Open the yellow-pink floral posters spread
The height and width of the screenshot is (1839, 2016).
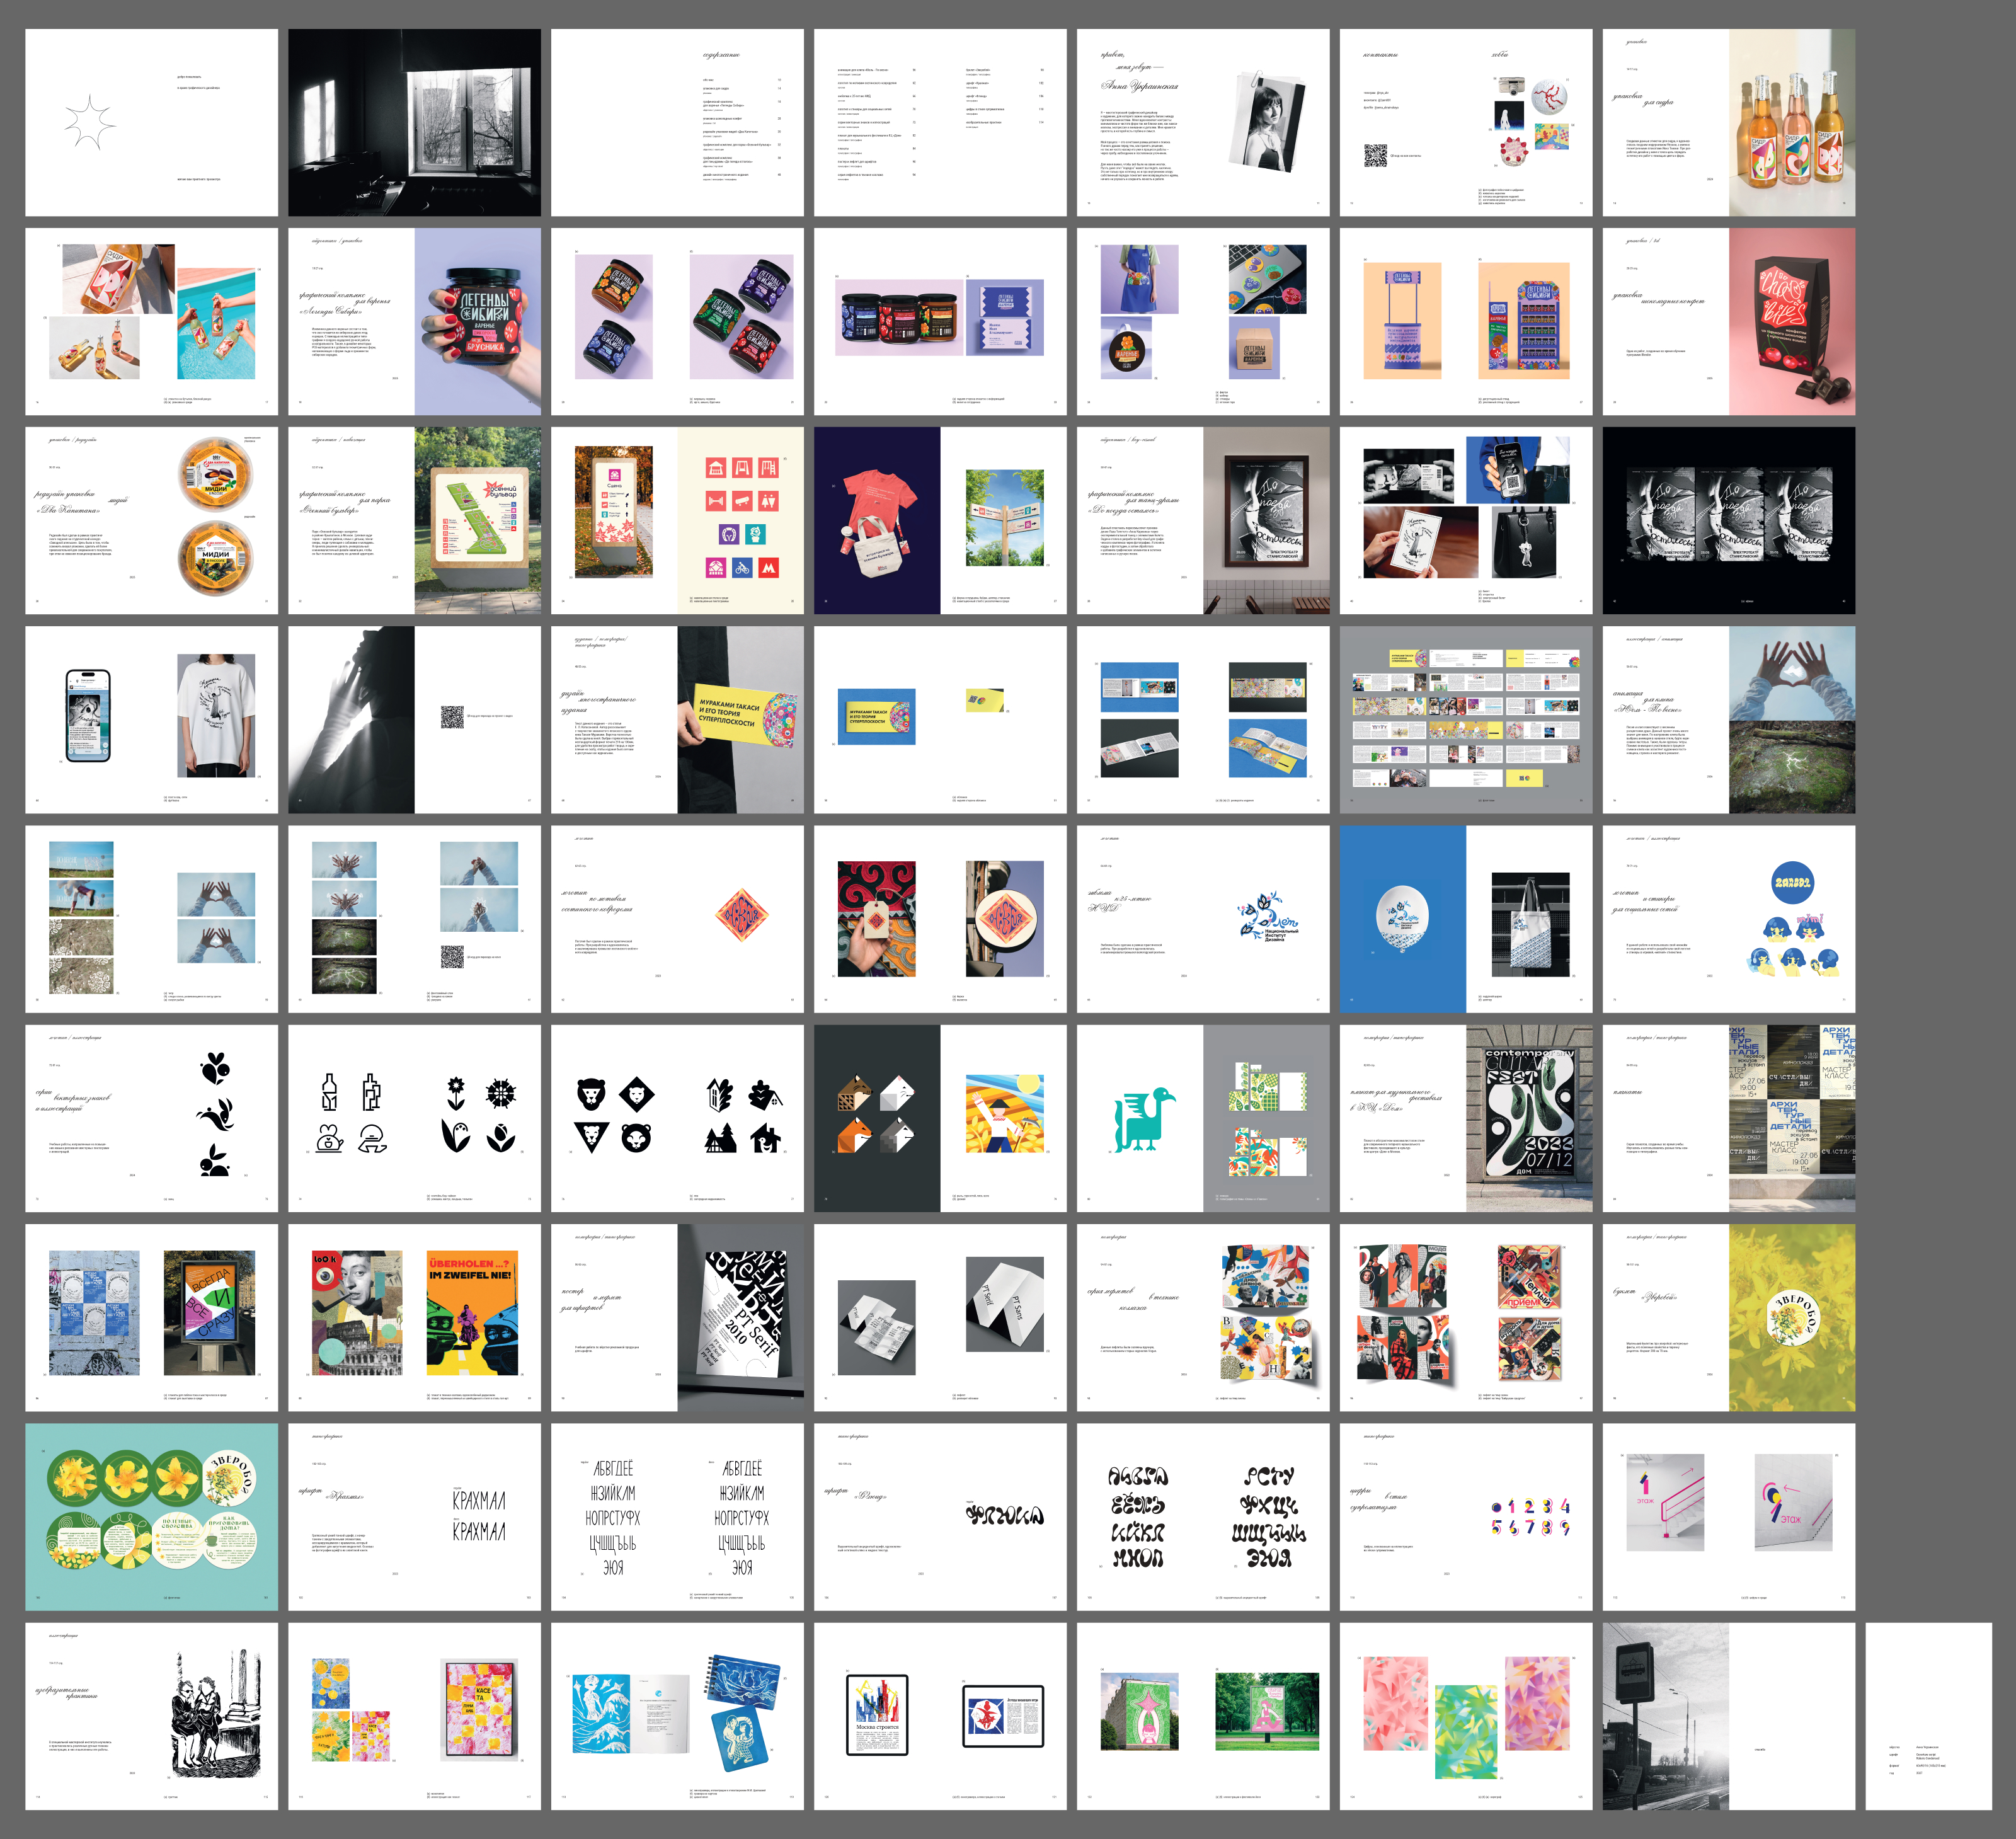414,1716
